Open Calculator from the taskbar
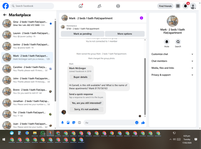This screenshot has width=201, height=149. [20, 133]
